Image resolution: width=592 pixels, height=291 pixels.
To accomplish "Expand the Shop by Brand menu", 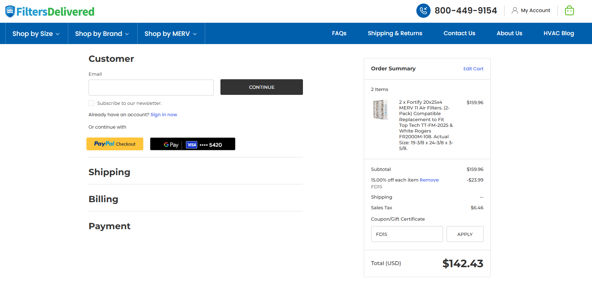I will pos(102,33).
